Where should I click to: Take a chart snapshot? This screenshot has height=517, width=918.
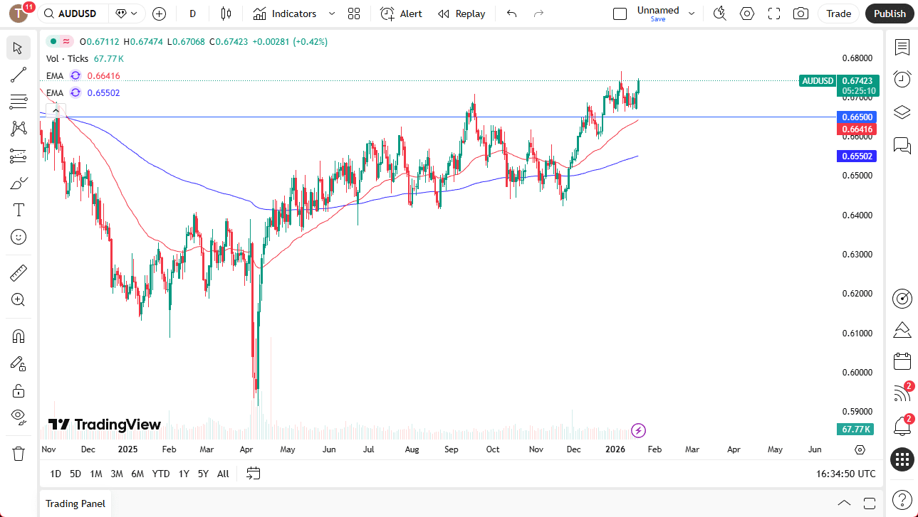pyautogui.click(x=801, y=14)
